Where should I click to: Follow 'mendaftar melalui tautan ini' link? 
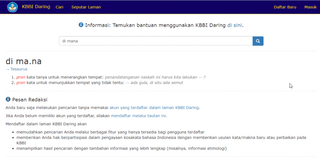pos(138,116)
